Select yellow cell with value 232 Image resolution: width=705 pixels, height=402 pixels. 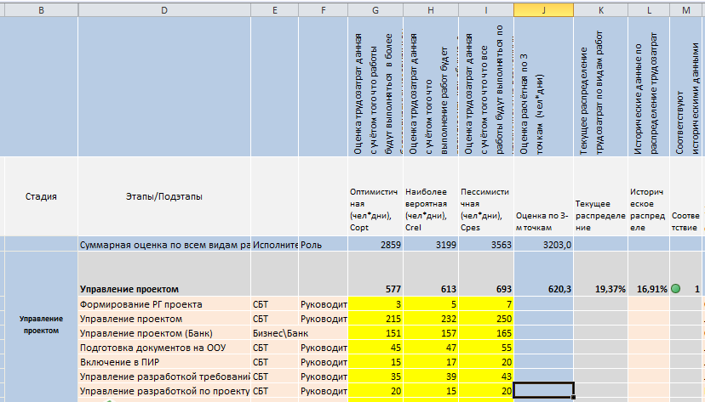(x=431, y=319)
